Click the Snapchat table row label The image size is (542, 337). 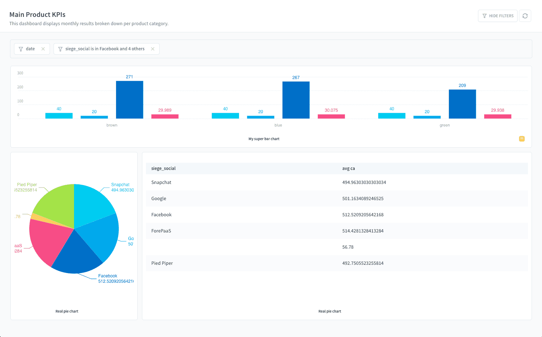point(161,182)
